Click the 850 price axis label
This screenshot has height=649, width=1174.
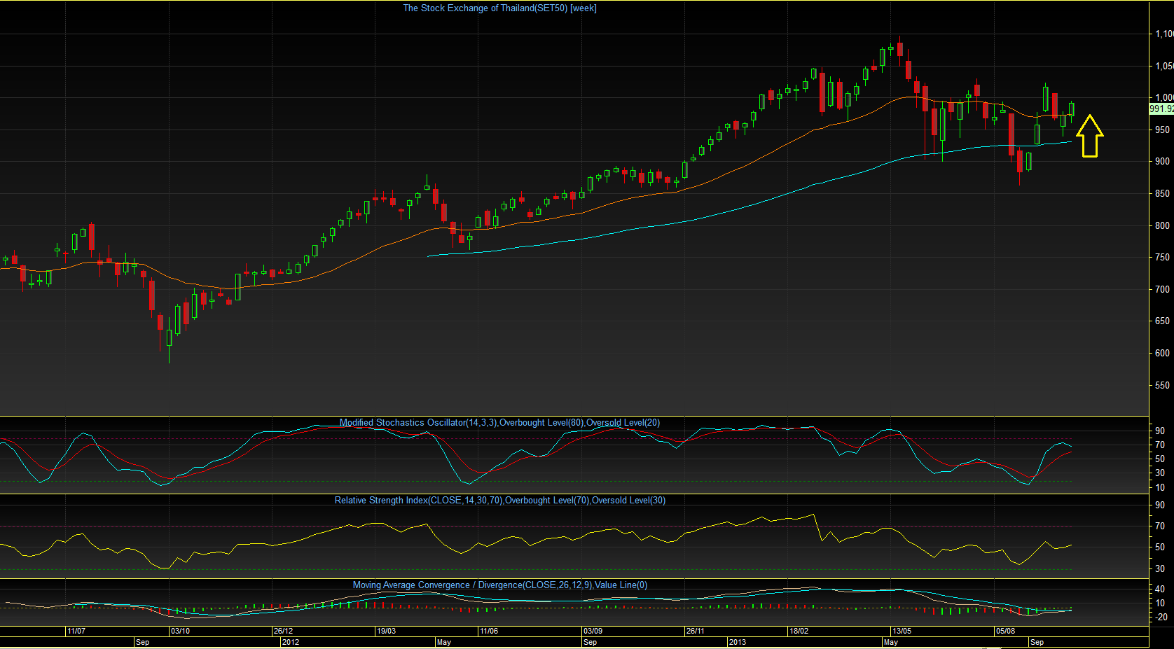pyautogui.click(x=1162, y=193)
